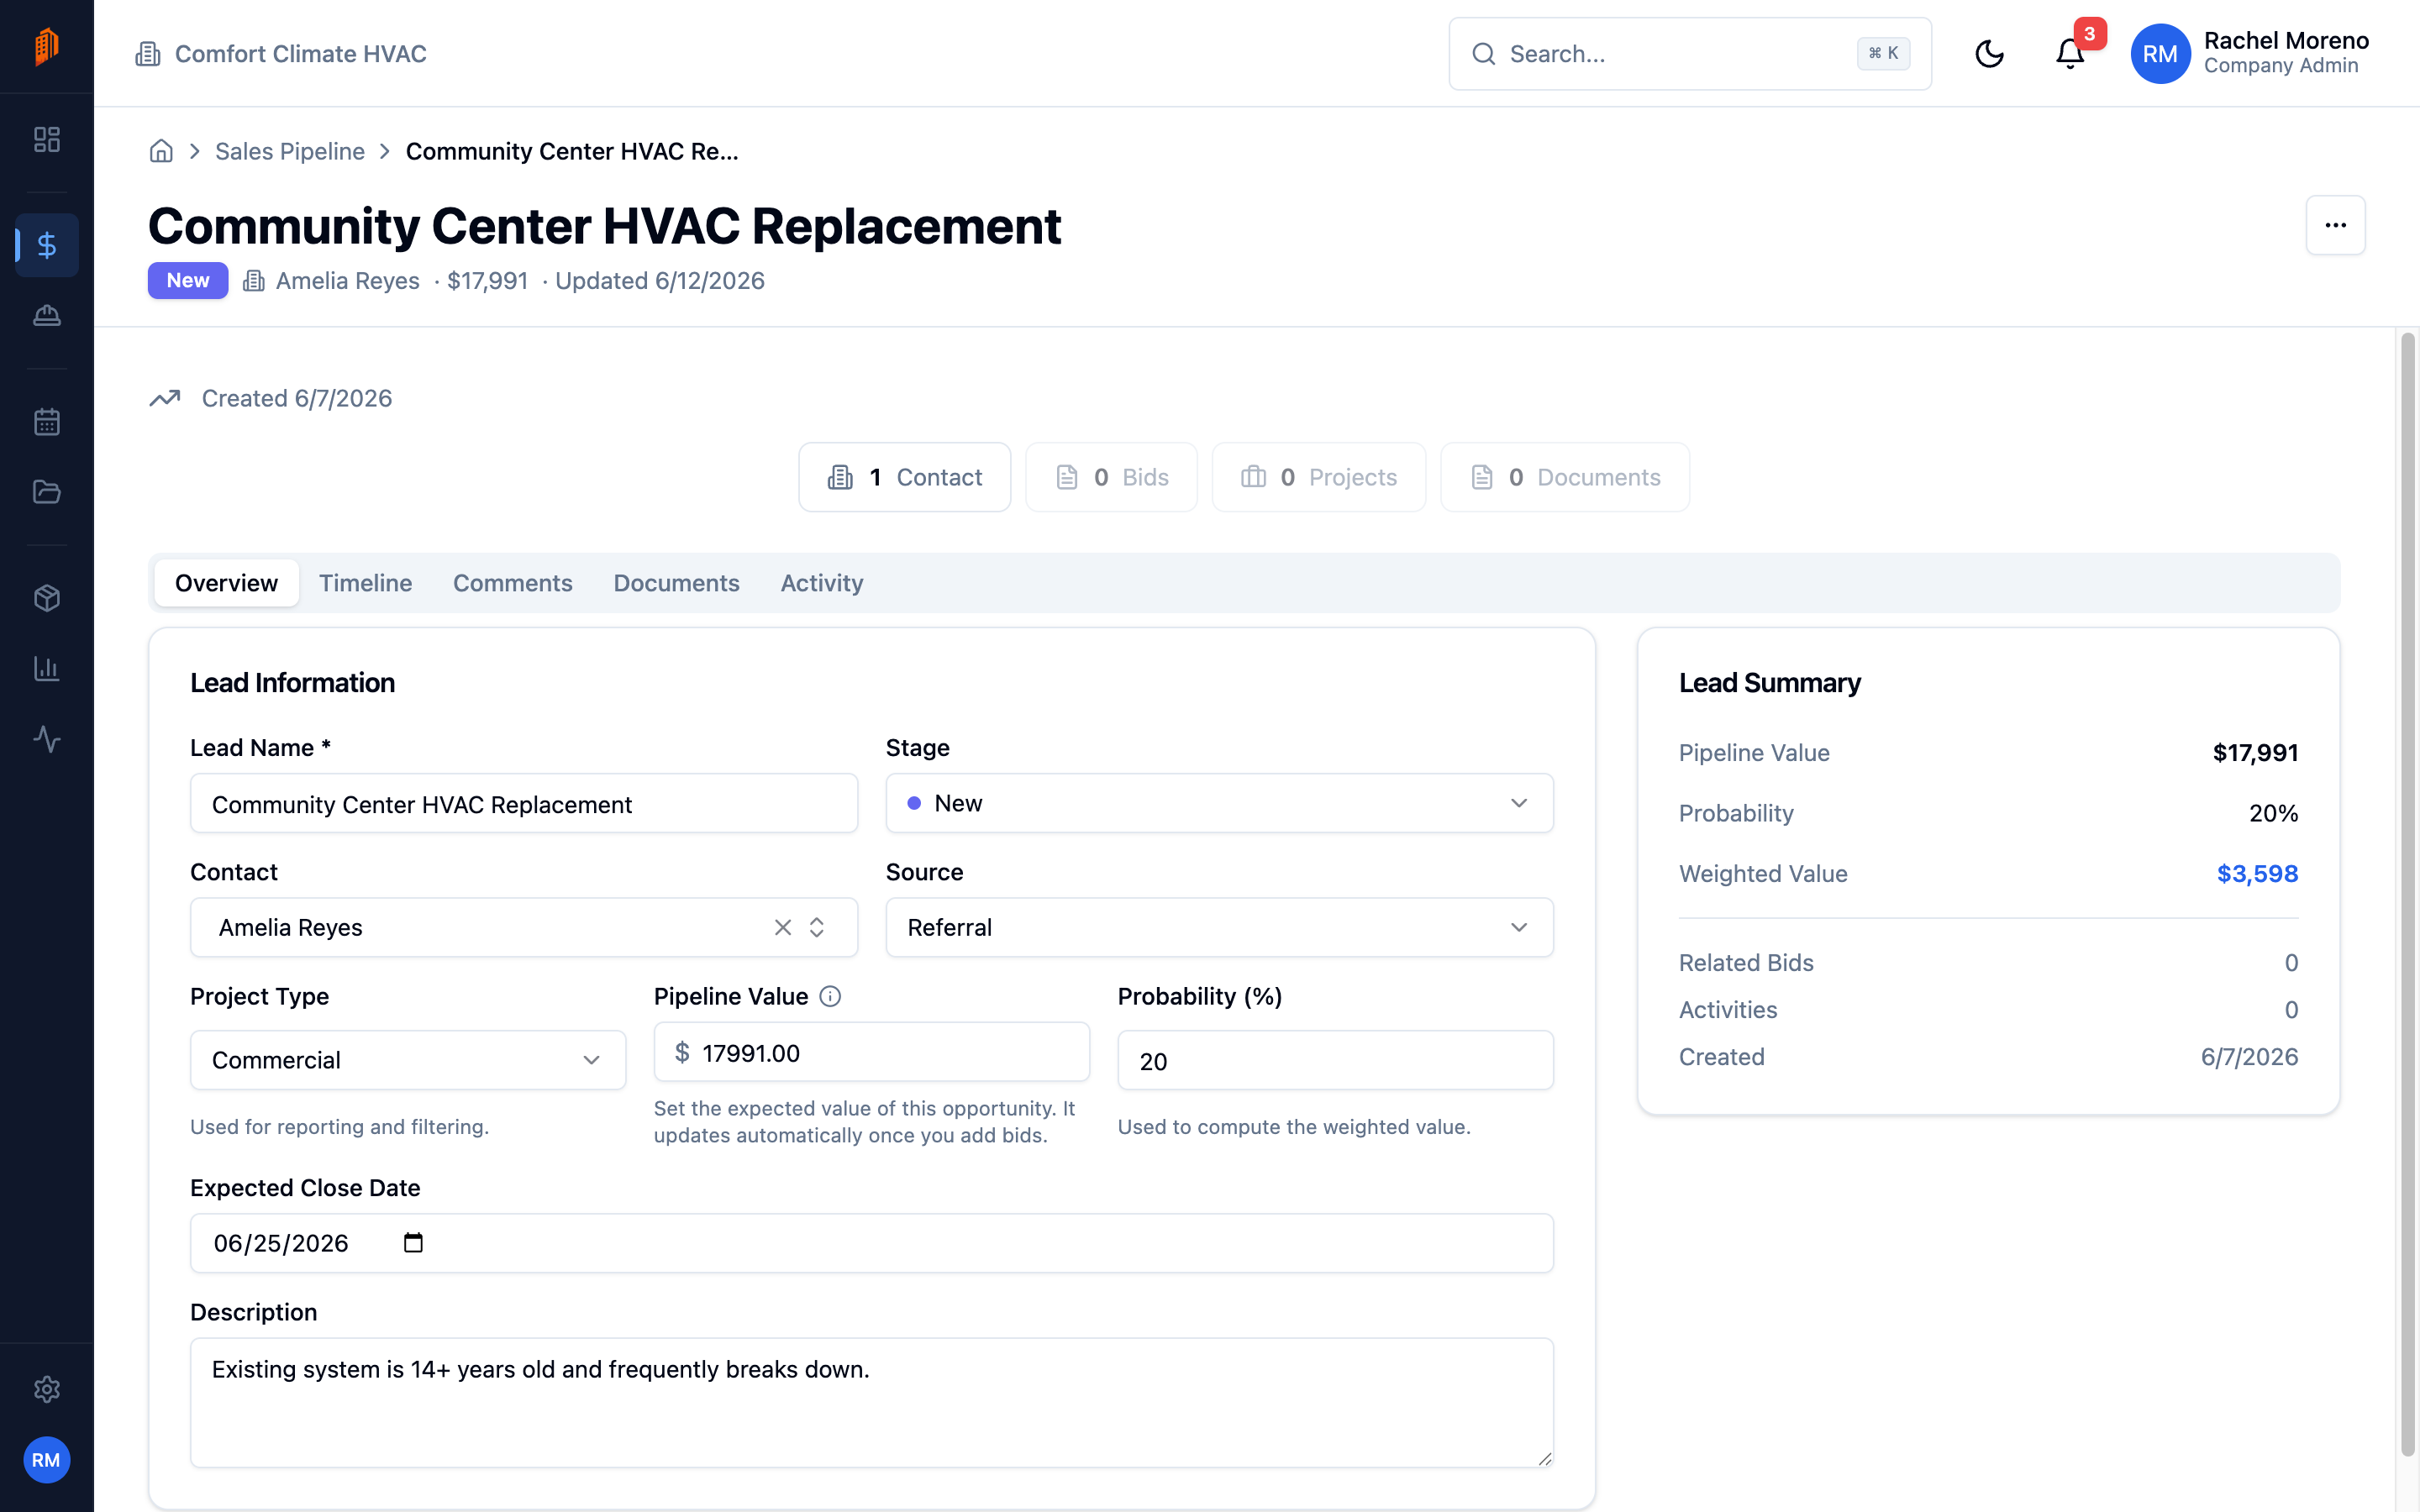Open the activity pulse icon in sidebar
This screenshot has height=1512, width=2420.
point(47,739)
